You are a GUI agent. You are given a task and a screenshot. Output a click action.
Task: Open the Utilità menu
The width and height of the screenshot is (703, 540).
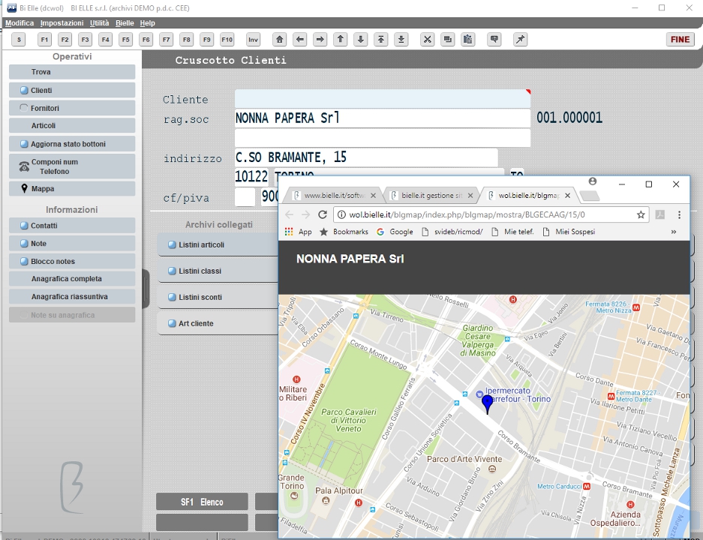pos(100,22)
